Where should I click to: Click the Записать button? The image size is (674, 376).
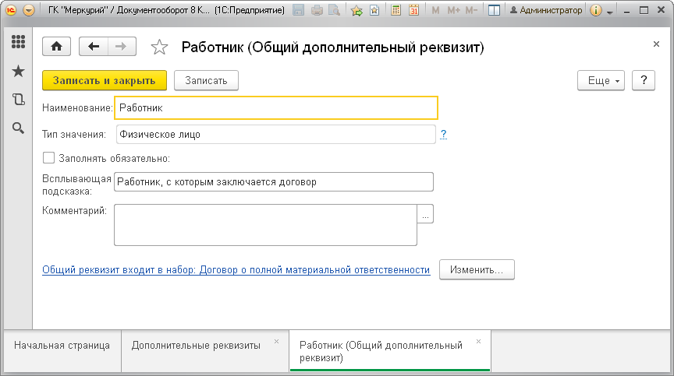coord(206,80)
